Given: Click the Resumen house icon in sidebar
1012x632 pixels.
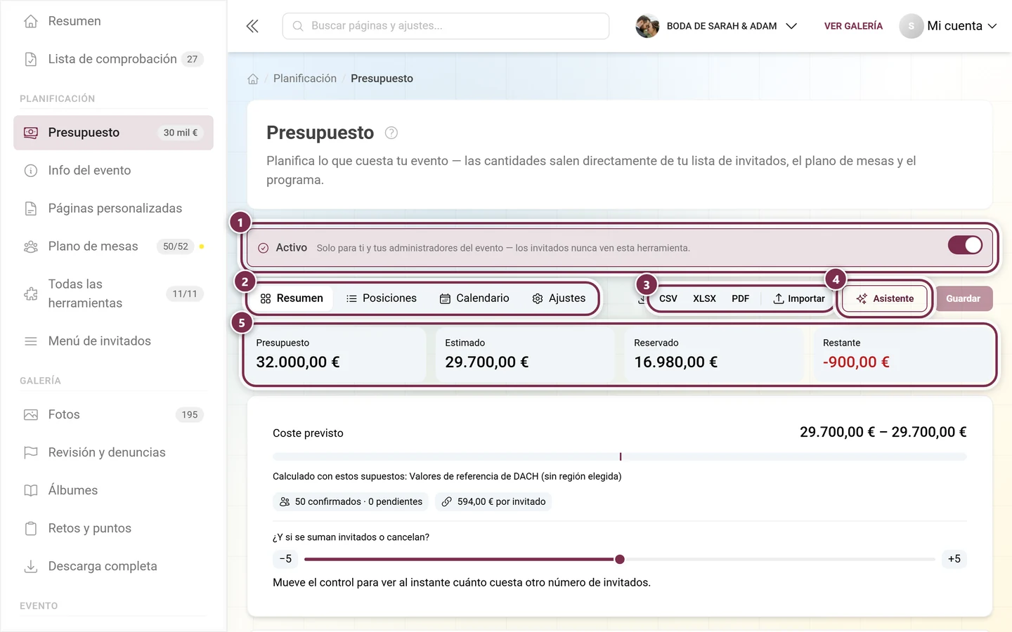Looking at the screenshot, I should tap(31, 21).
